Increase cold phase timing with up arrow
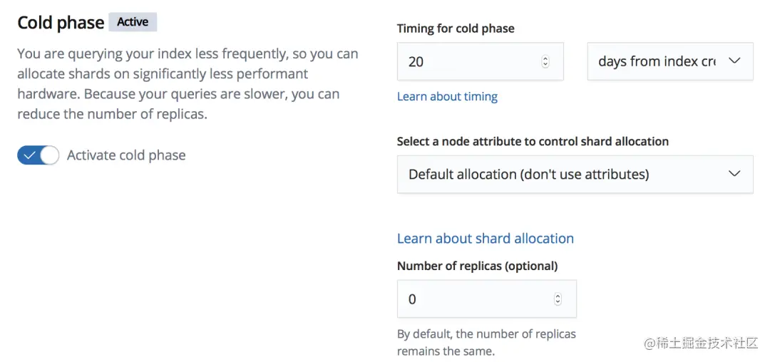Screen dimensions: 770x362 (x=545, y=58)
